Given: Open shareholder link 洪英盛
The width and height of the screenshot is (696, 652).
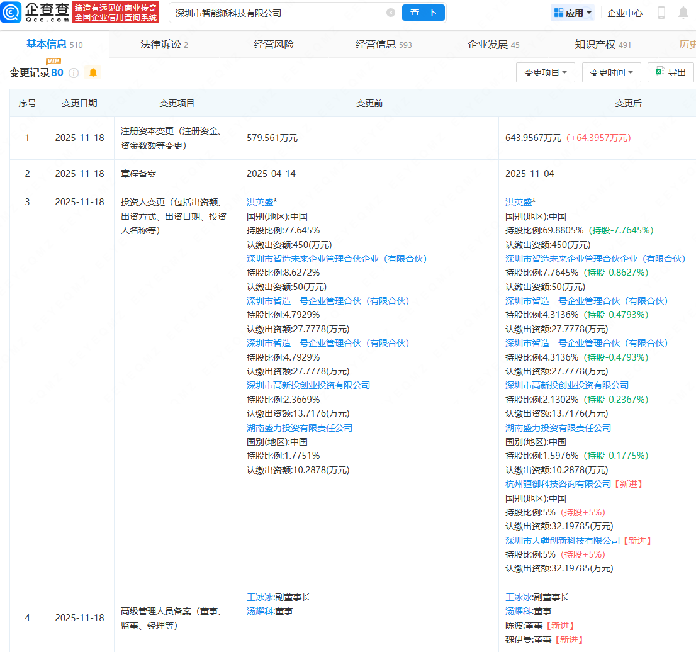Looking at the screenshot, I should click(259, 201).
